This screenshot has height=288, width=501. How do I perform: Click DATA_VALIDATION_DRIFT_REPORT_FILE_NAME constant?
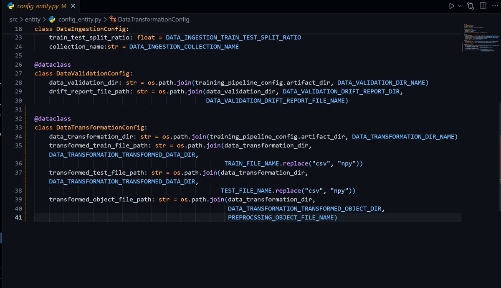pos(275,100)
